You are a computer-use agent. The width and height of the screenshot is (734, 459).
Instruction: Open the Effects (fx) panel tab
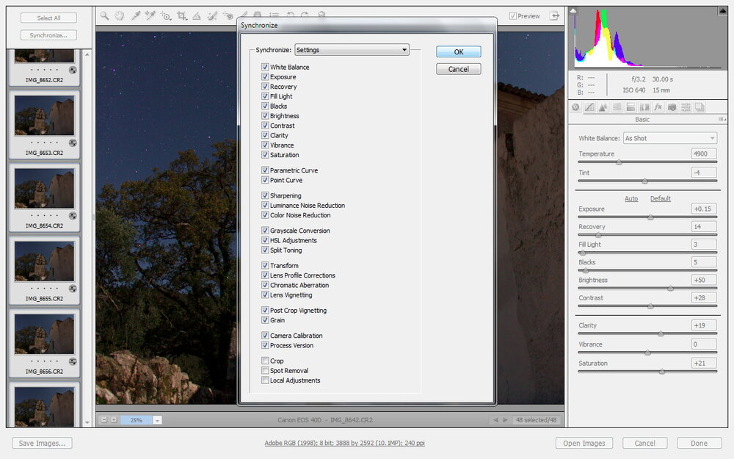[658, 107]
